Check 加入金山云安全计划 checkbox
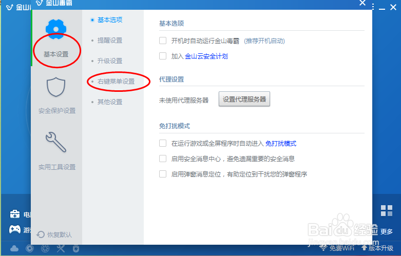Viewport: 401px width, 256px height. coord(163,56)
